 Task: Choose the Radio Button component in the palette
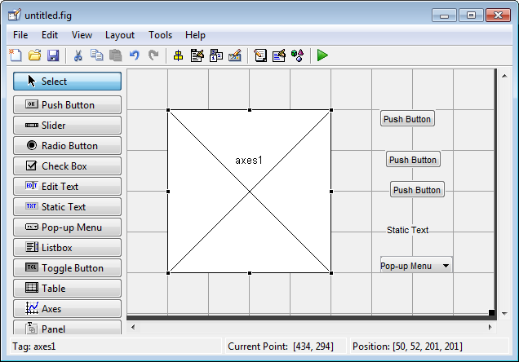tap(67, 145)
